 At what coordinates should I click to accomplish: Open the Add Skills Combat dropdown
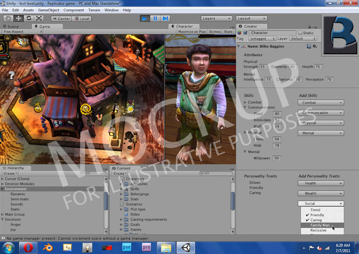point(321,103)
